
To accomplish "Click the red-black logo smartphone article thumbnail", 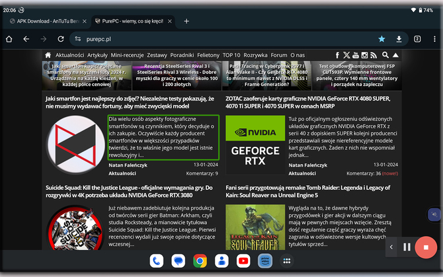I will [x=75, y=145].
